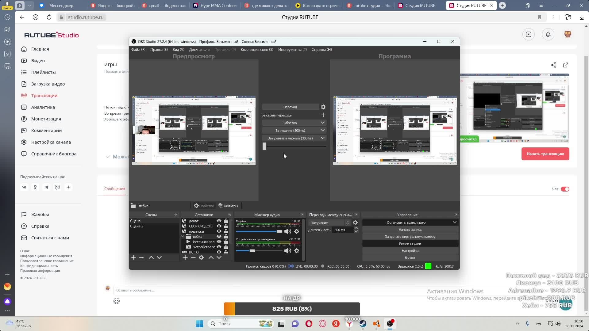Share the broadcast via share icon
The height and width of the screenshot is (331, 589).
click(x=553, y=65)
